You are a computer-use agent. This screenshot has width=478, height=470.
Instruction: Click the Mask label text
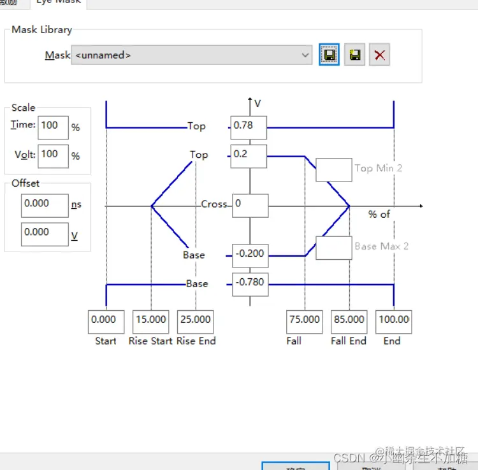57,55
